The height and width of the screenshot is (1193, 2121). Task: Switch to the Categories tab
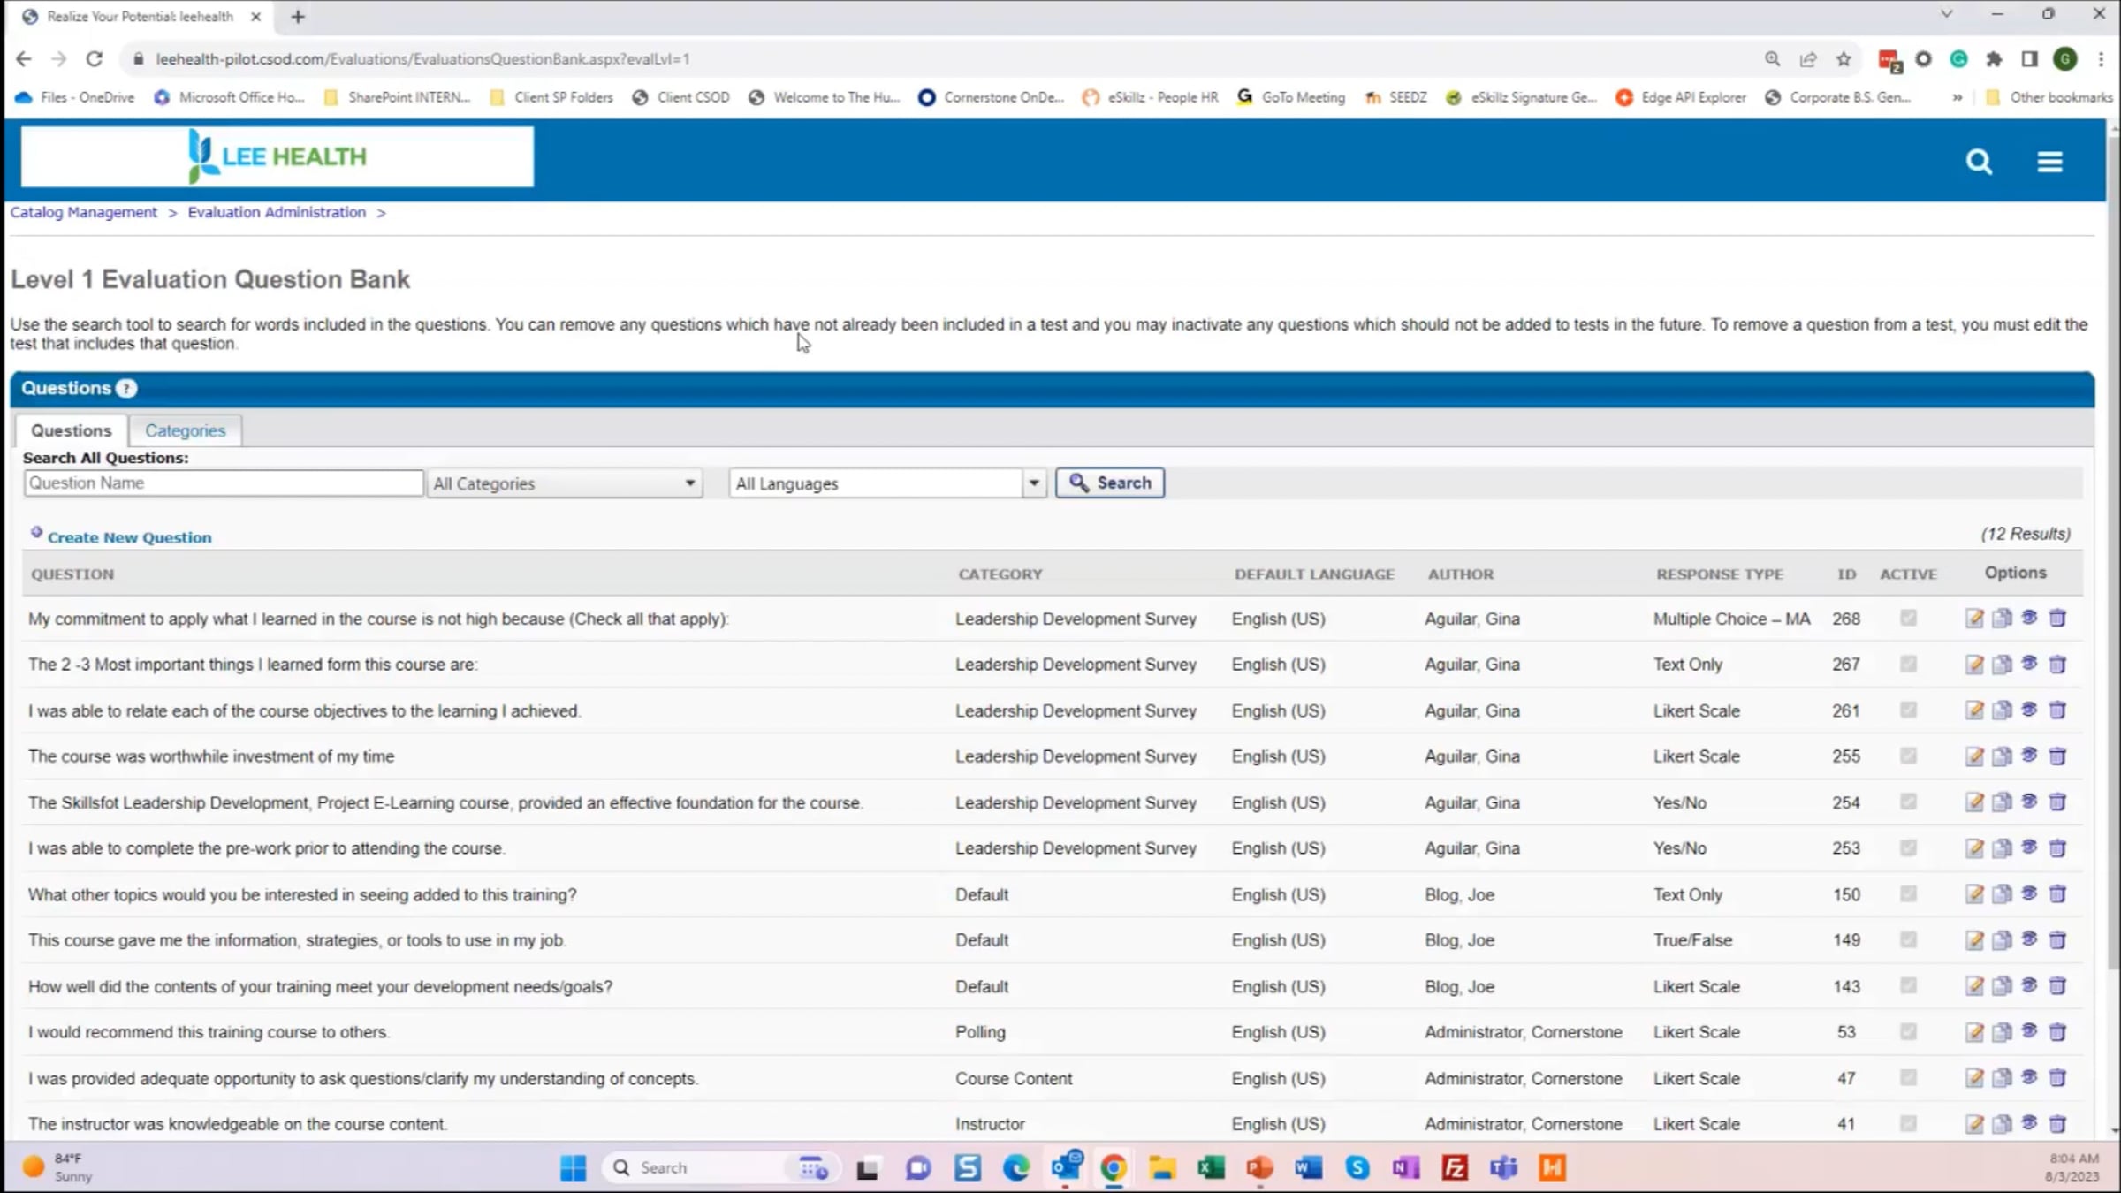click(x=185, y=430)
